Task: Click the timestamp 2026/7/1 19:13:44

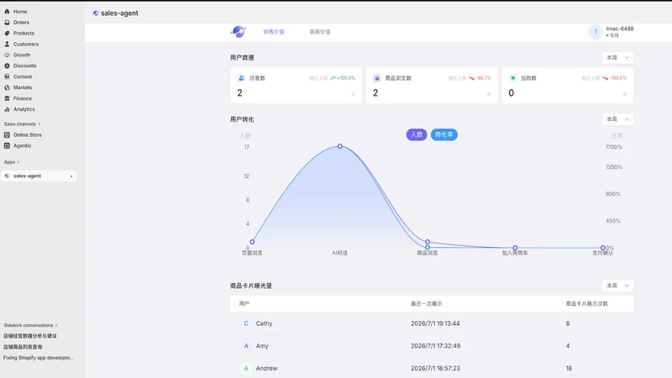Action: [435, 323]
